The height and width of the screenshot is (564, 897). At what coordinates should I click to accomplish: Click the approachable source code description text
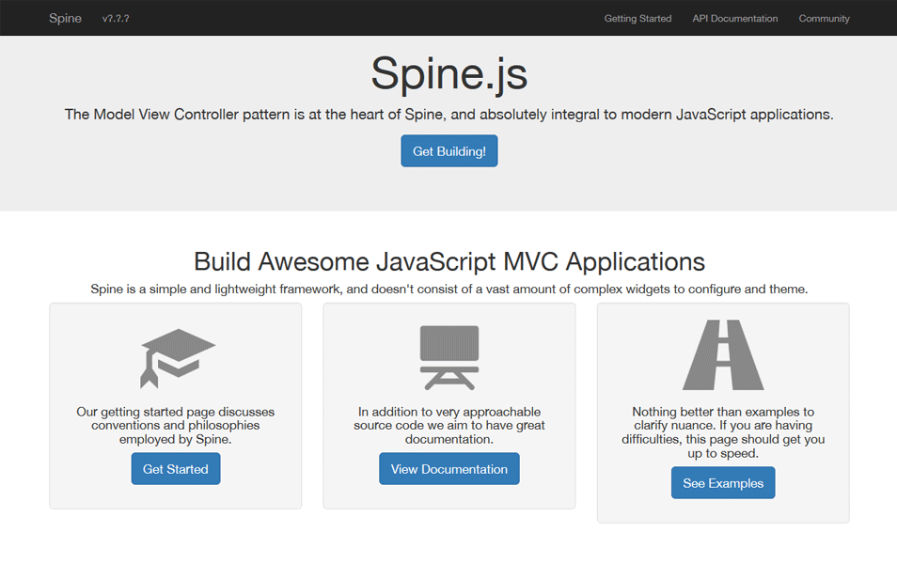coord(449,426)
